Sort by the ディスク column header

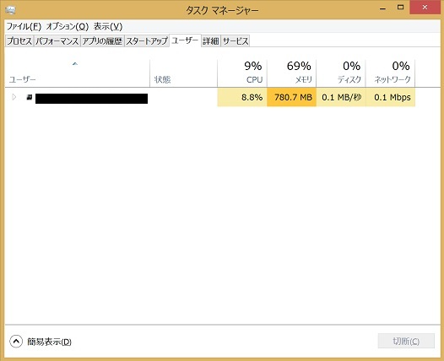coord(341,73)
